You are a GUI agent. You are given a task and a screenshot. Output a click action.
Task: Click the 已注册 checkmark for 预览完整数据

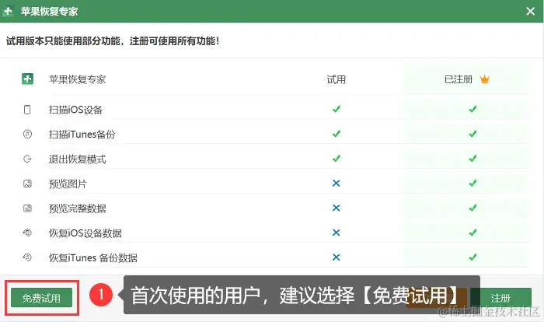473,208
